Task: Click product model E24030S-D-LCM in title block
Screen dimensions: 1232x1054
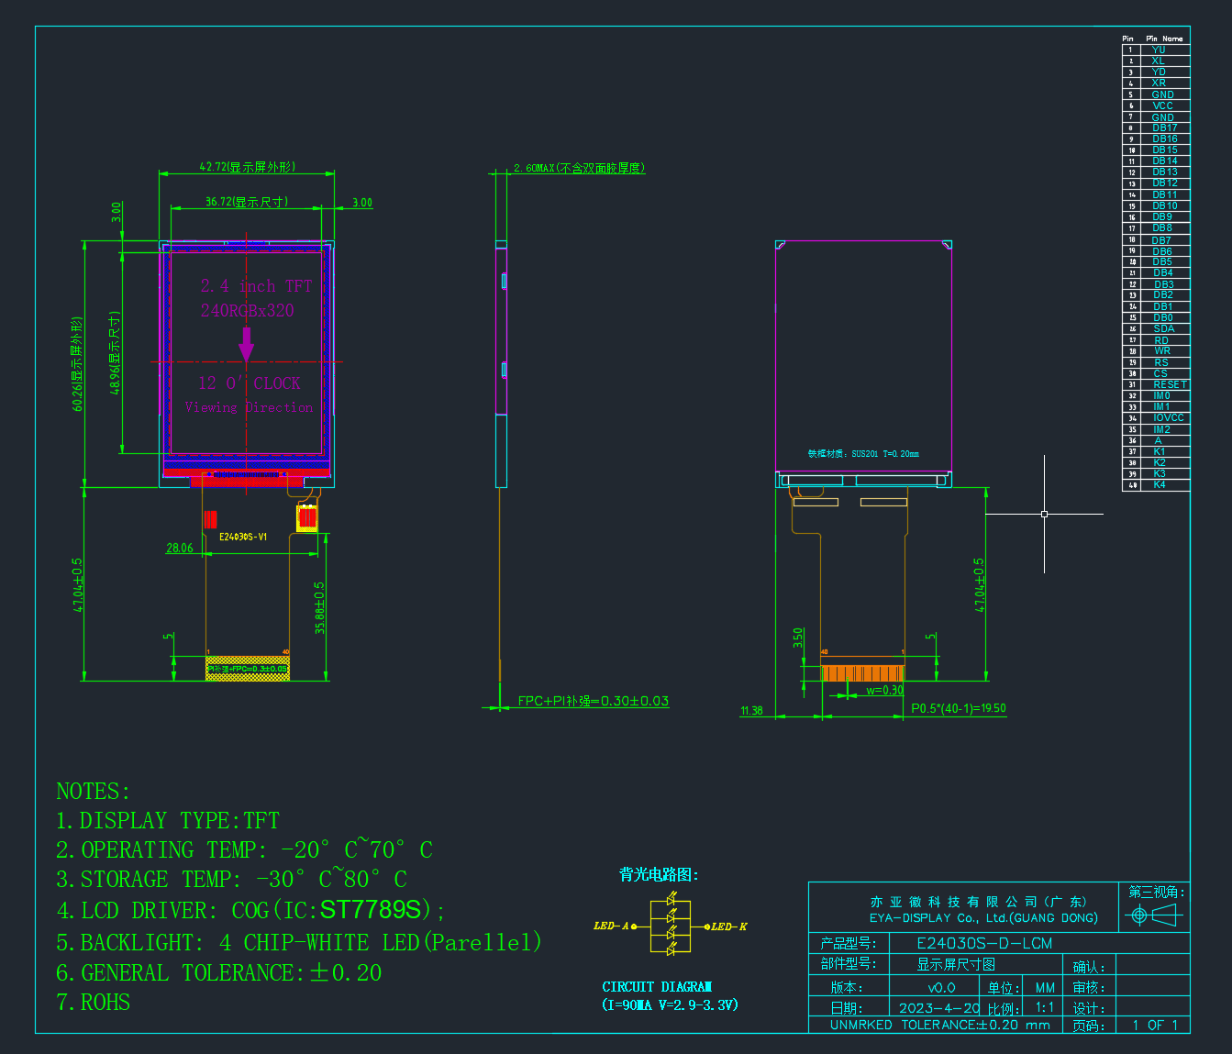Action: pos(984,943)
